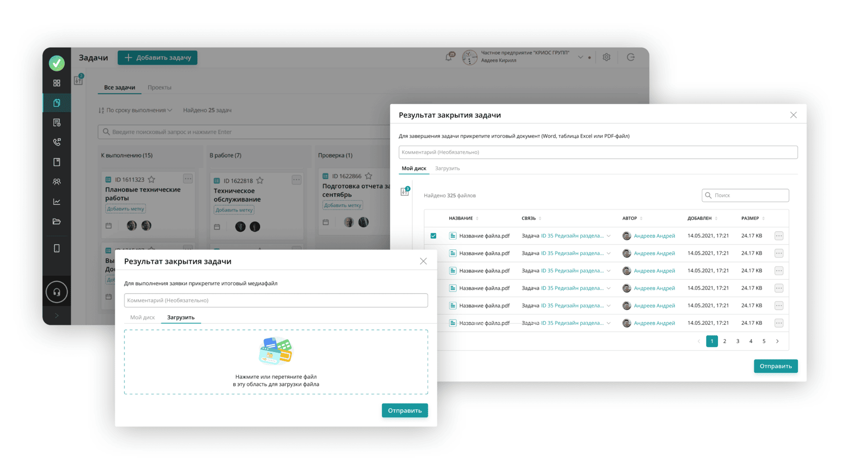The width and height of the screenshot is (850, 474).
Task: Click Отправить in the file list dialog
Action: (x=776, y=366)
